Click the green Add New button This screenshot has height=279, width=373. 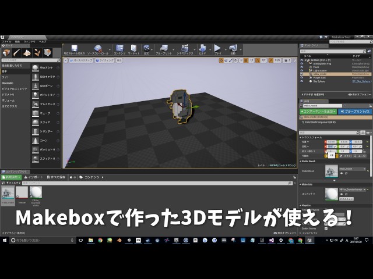12,177
